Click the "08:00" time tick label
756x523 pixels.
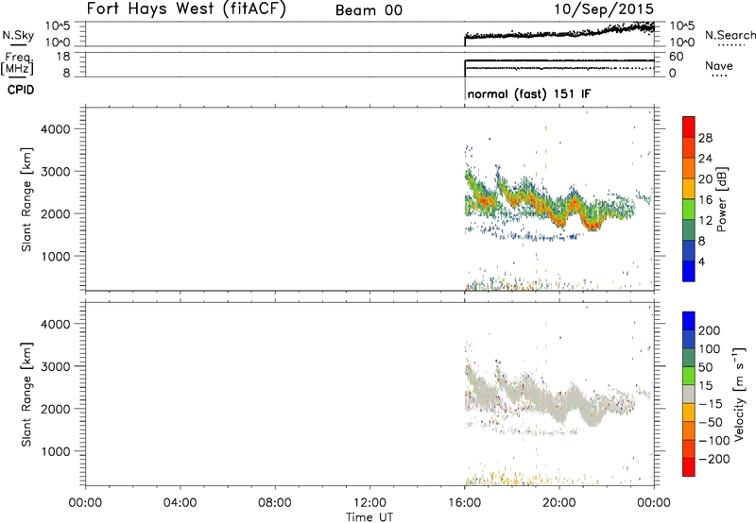click(x=275, y=503)
